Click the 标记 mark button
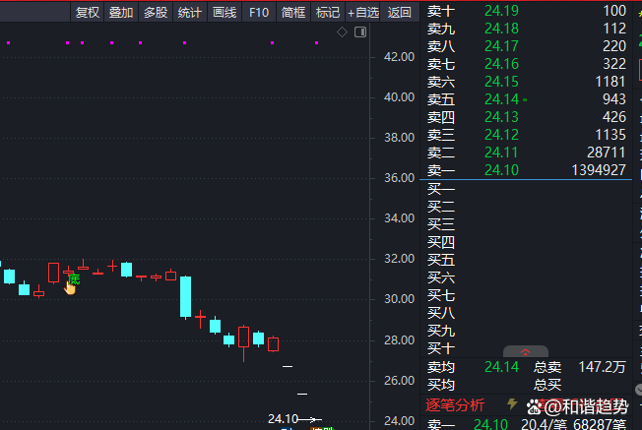642x430 pixels. 328,12
